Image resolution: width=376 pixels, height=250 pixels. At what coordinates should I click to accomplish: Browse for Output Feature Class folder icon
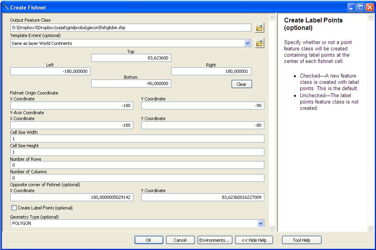259,28
